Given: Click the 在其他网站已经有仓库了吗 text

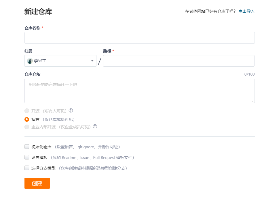Looking at the screenshot, I should (210, 12).
